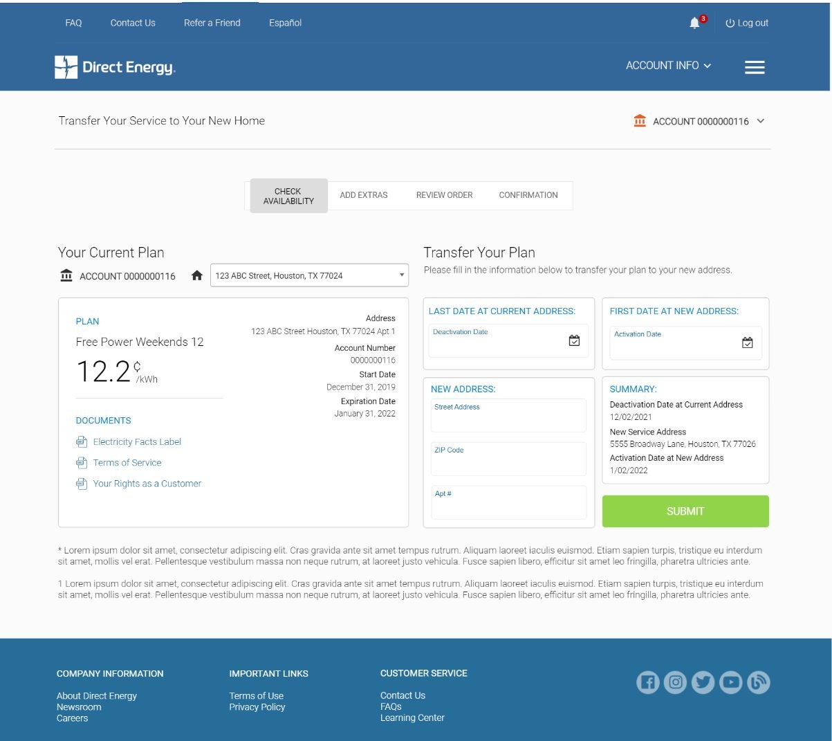Screen dimensions: 832x741
Task: Click into the Street Address field
Action: (508, 416)
